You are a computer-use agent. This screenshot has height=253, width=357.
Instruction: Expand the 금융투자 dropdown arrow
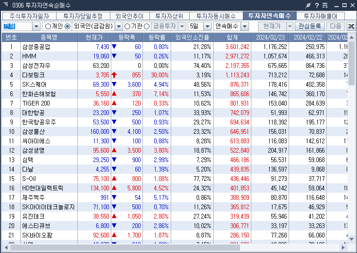click(182, 26)
